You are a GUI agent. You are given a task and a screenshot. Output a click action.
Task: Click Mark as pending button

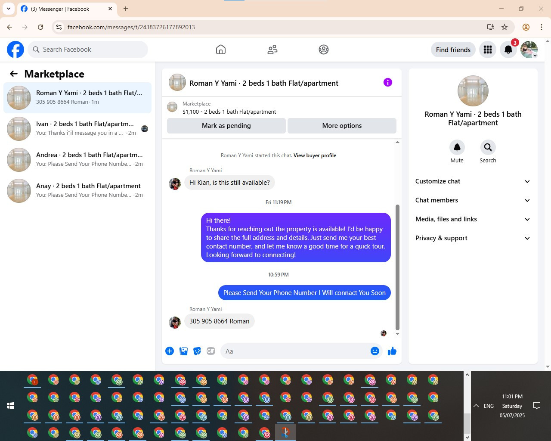pos(226,126)
